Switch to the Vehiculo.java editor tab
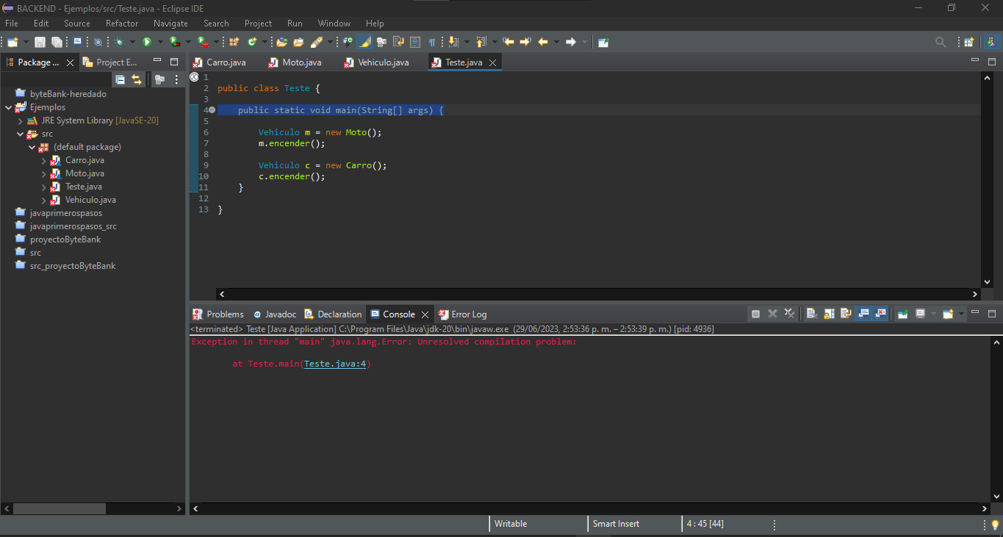Viewport: 1003px width, 537px height. point(376,62)
